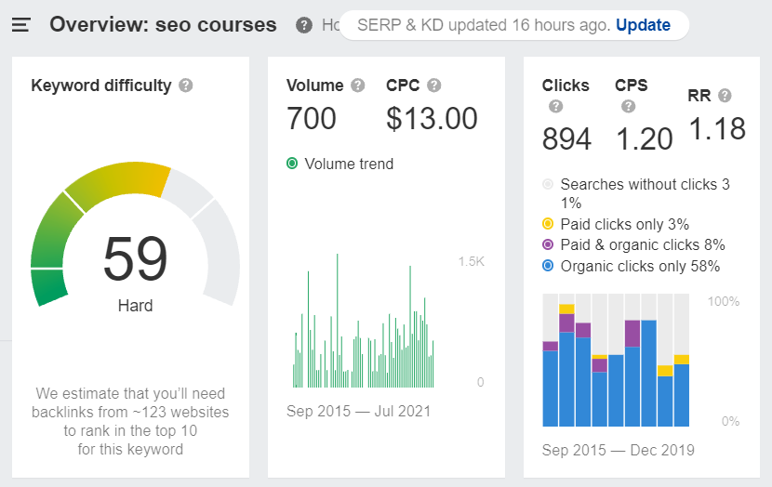Click the RR help icon
Image resolution: width=772 pixels, height=487 pixels.
point(725,95)
